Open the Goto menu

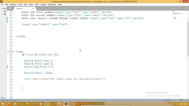31,5
